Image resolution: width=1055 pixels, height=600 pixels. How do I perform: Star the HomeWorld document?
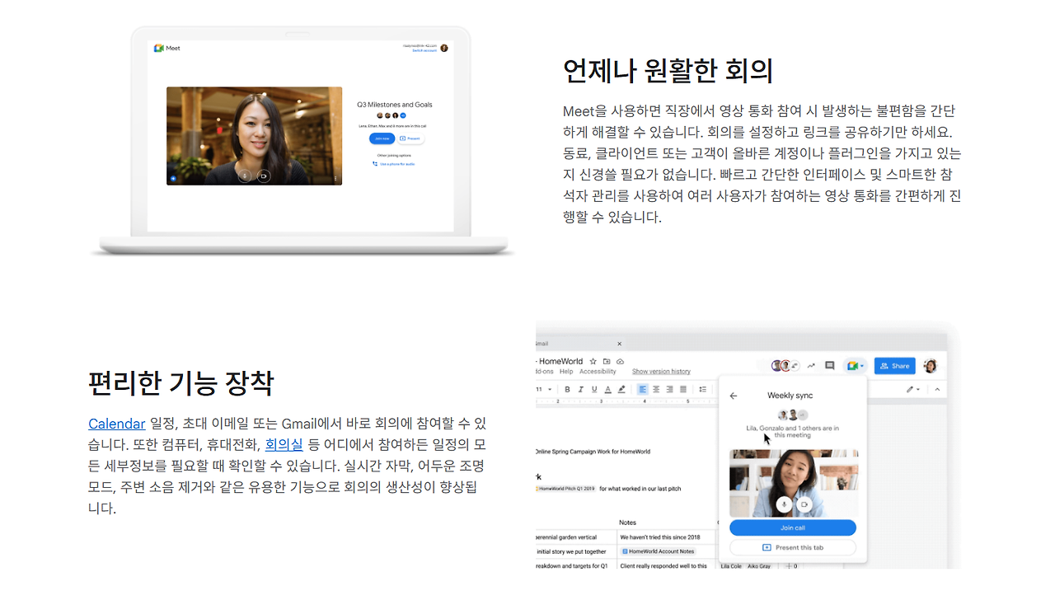593,361
